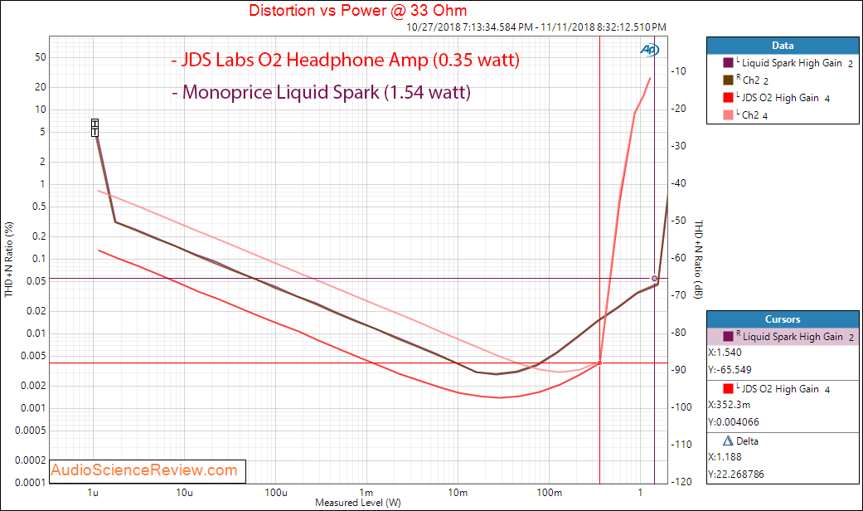
Task: Click the Delta triangle icon
Action: (x=728, y=440)
